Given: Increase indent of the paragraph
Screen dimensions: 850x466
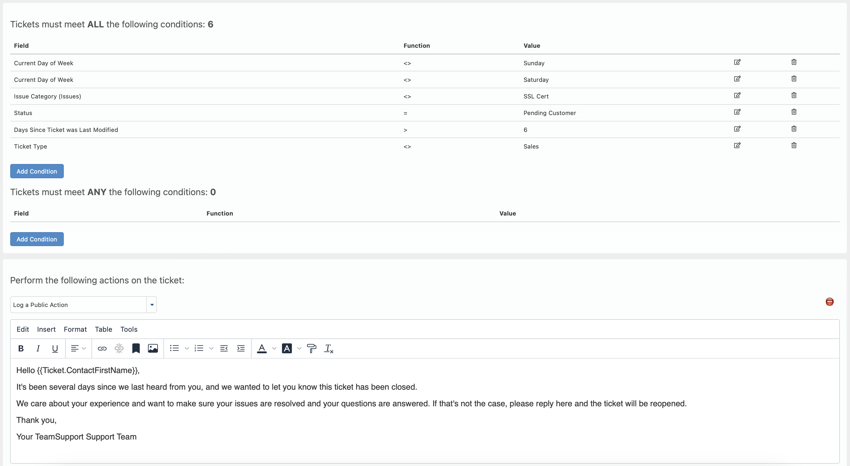Looking at the screenshot, I should click(x=241, y=348).
